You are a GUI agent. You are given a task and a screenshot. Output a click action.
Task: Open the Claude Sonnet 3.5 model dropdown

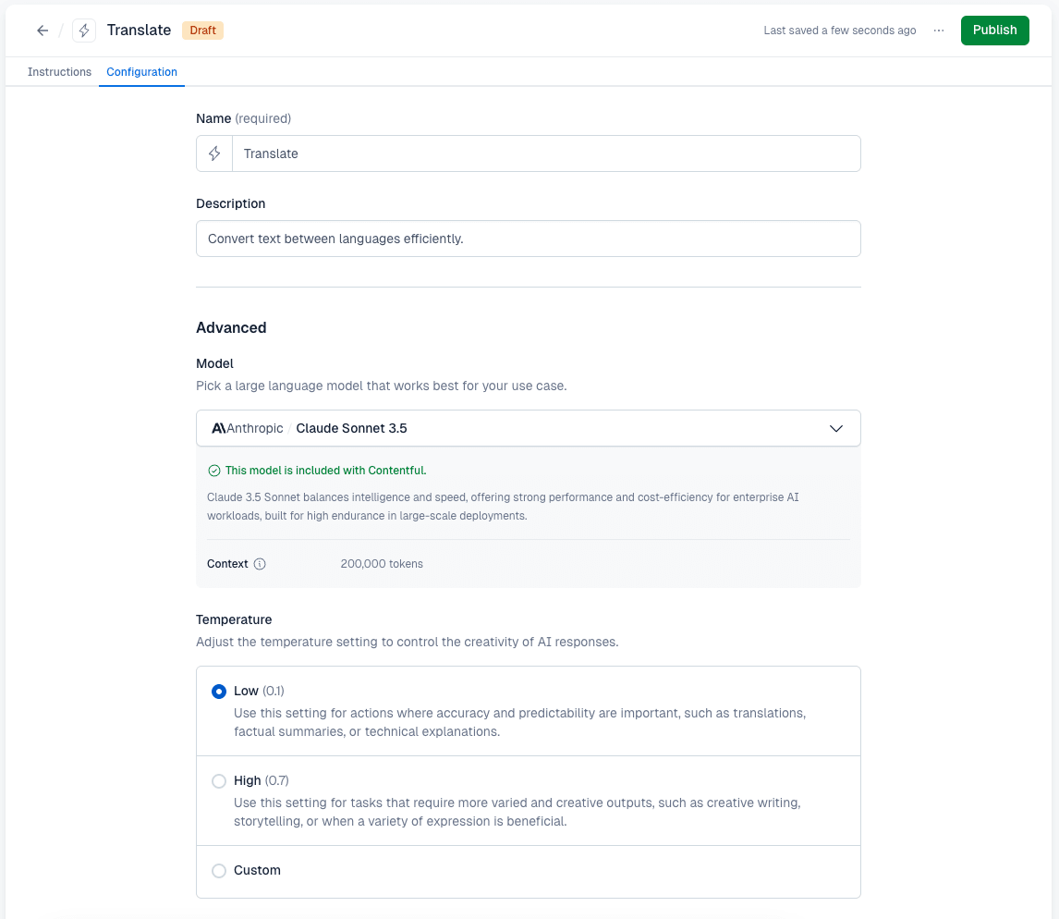(x=529, y=428)
